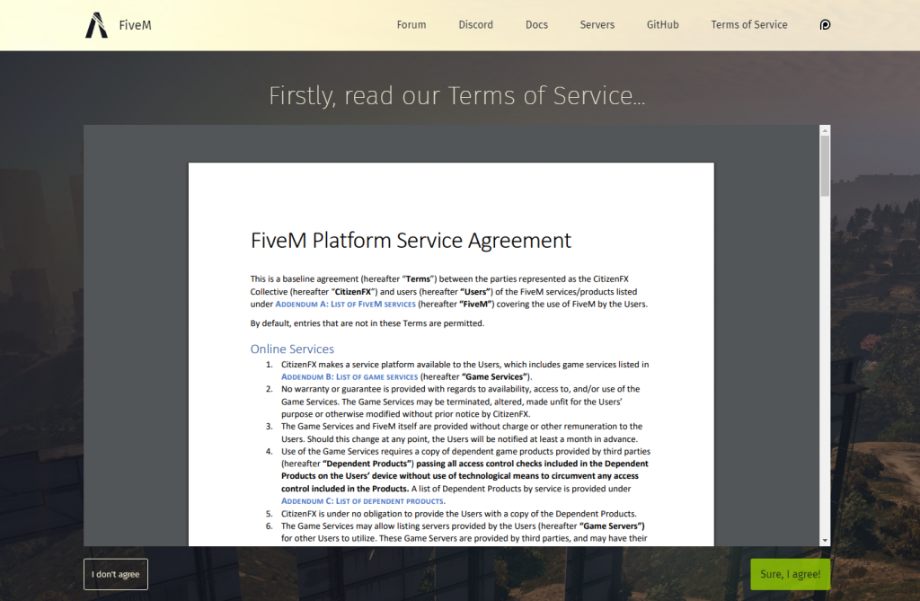
Task: Click the scrollbar up arrow
Action: click(825, 131)
